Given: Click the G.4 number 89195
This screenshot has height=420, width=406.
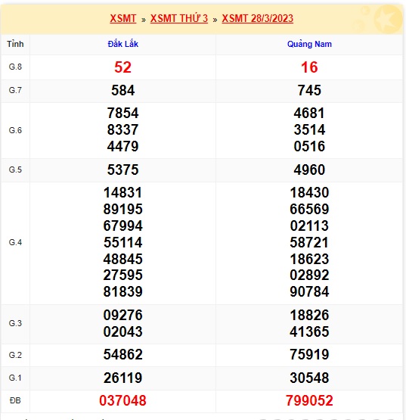Looking at the screenshot, I should click(122, 209).
